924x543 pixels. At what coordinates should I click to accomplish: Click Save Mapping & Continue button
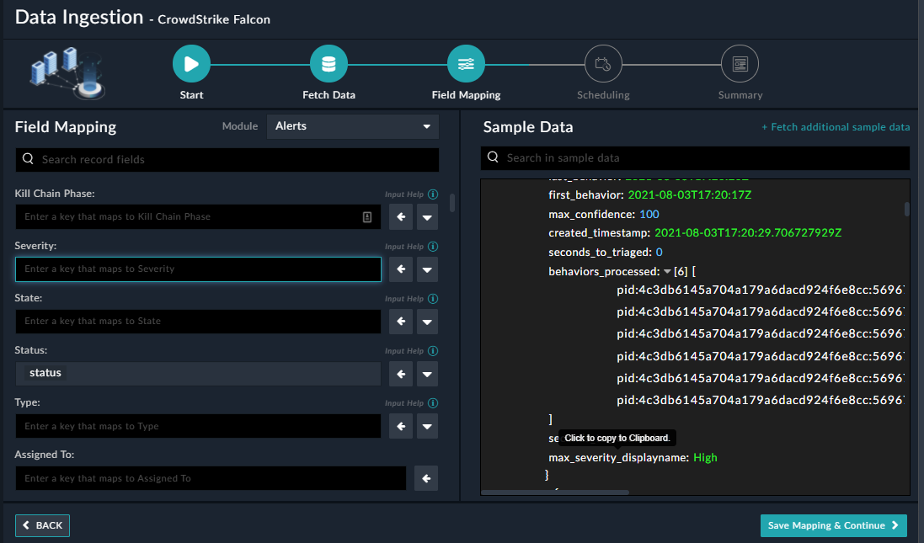point(833,525)
